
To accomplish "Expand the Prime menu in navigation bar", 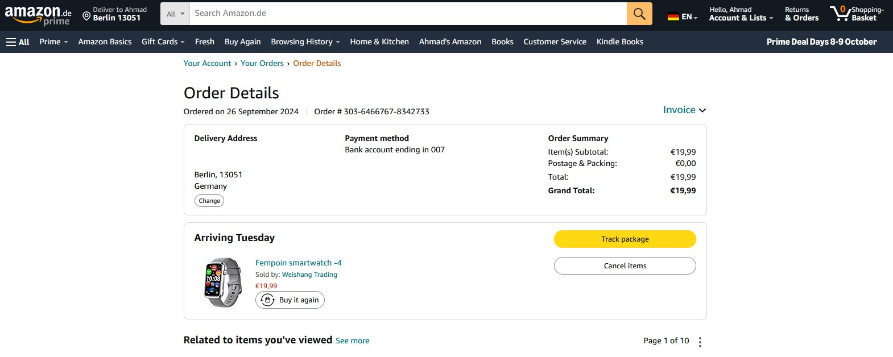I will click(x=53, y=41).
